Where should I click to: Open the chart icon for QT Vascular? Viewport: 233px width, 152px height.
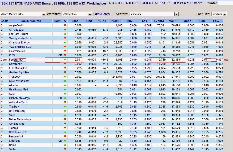click(x=2, y=30)
